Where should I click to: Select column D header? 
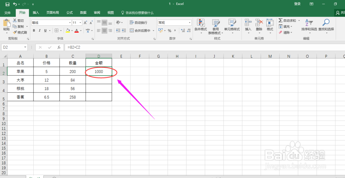[99, 56]
